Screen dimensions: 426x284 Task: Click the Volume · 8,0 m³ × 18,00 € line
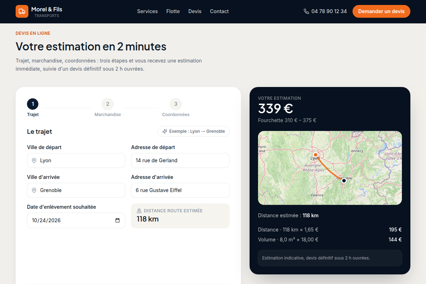(x=288, y=240)
